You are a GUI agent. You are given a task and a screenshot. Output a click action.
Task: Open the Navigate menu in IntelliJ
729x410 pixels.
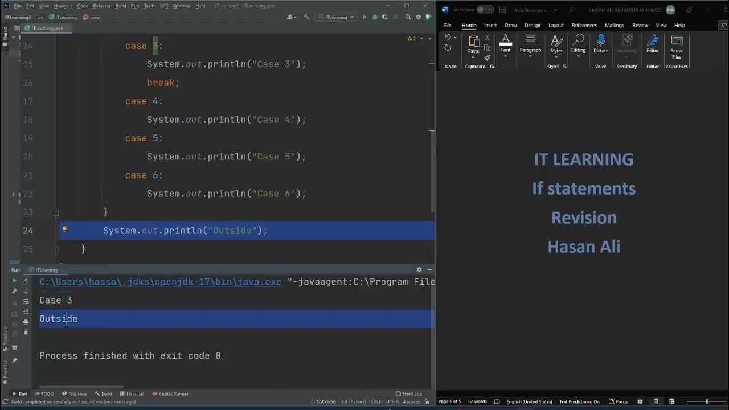(63, 6)
